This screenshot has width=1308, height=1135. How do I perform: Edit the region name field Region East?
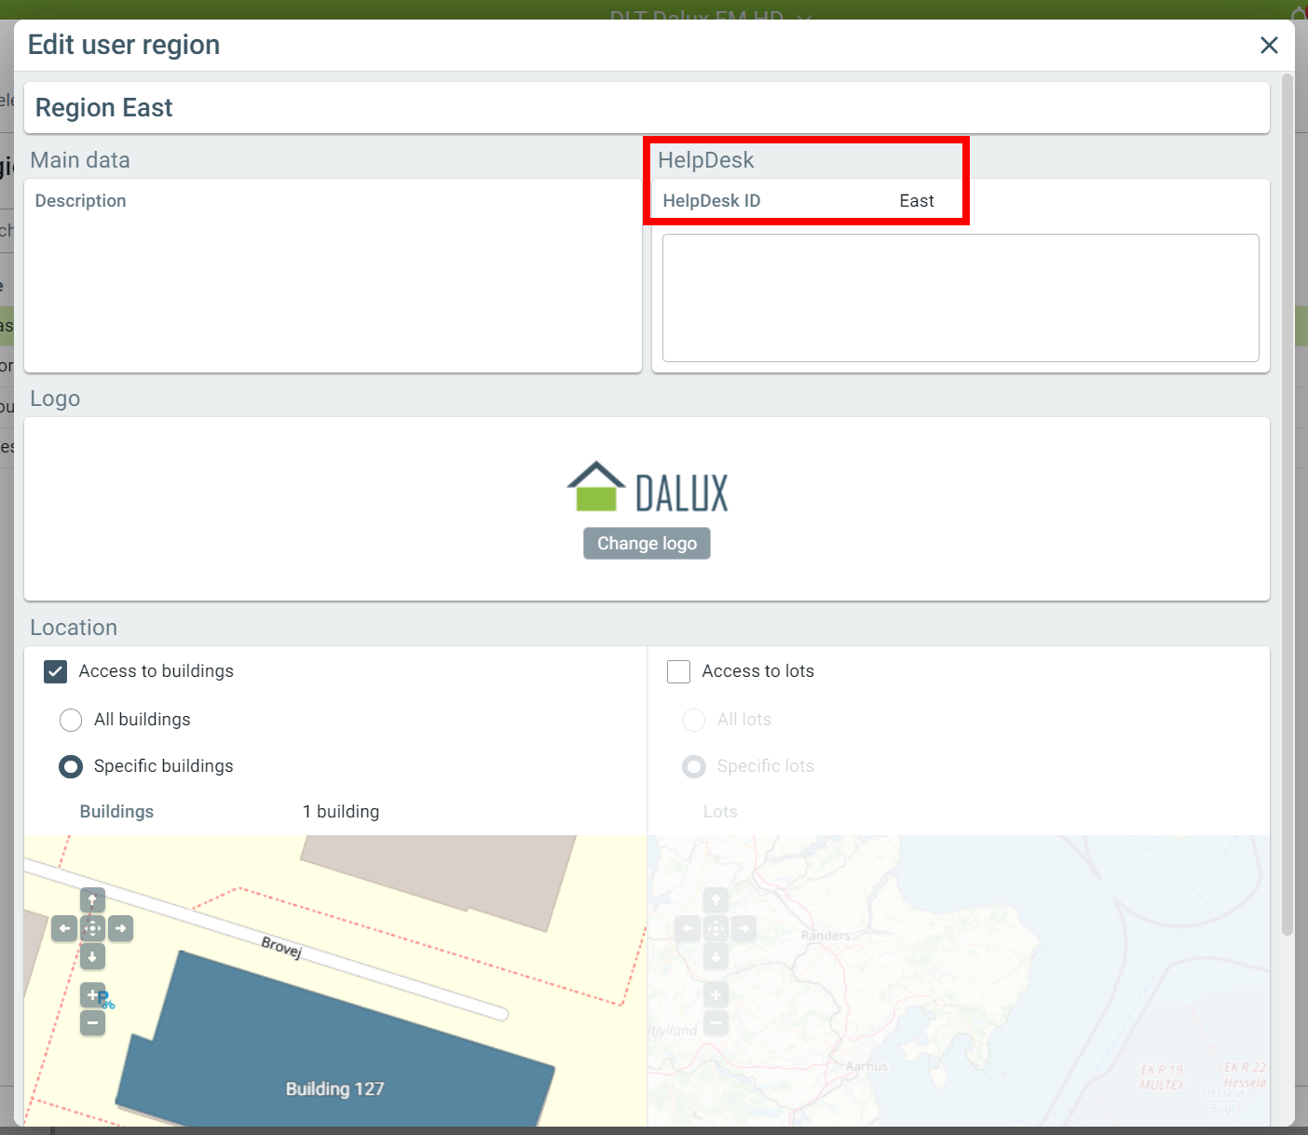click(x=373, y=107)
